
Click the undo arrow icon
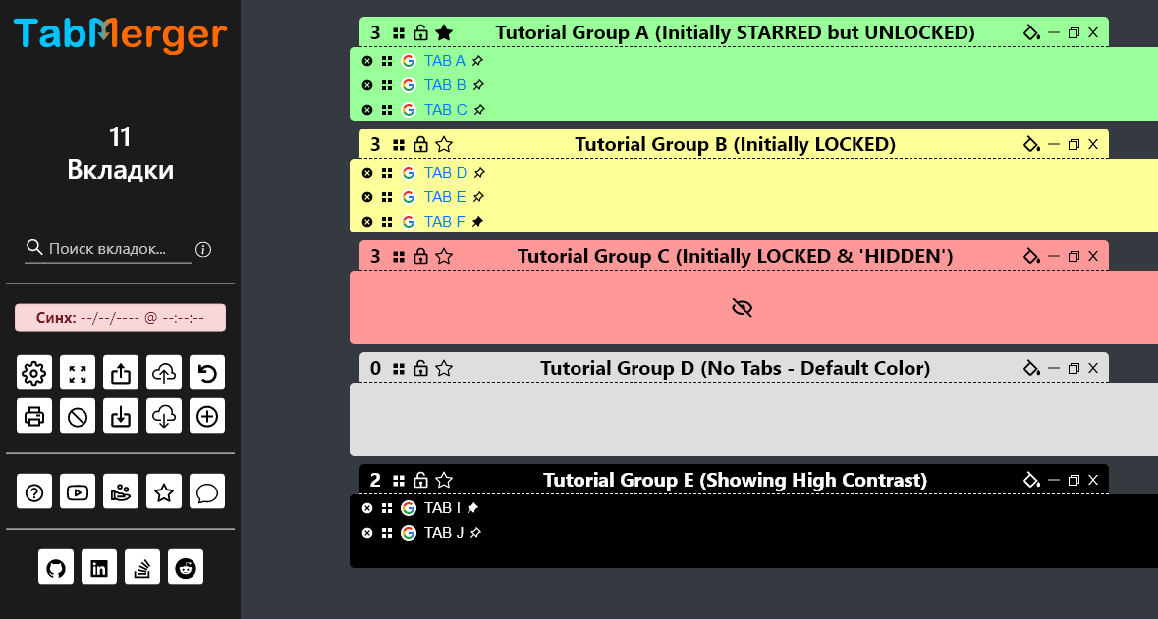pos(207,374)
